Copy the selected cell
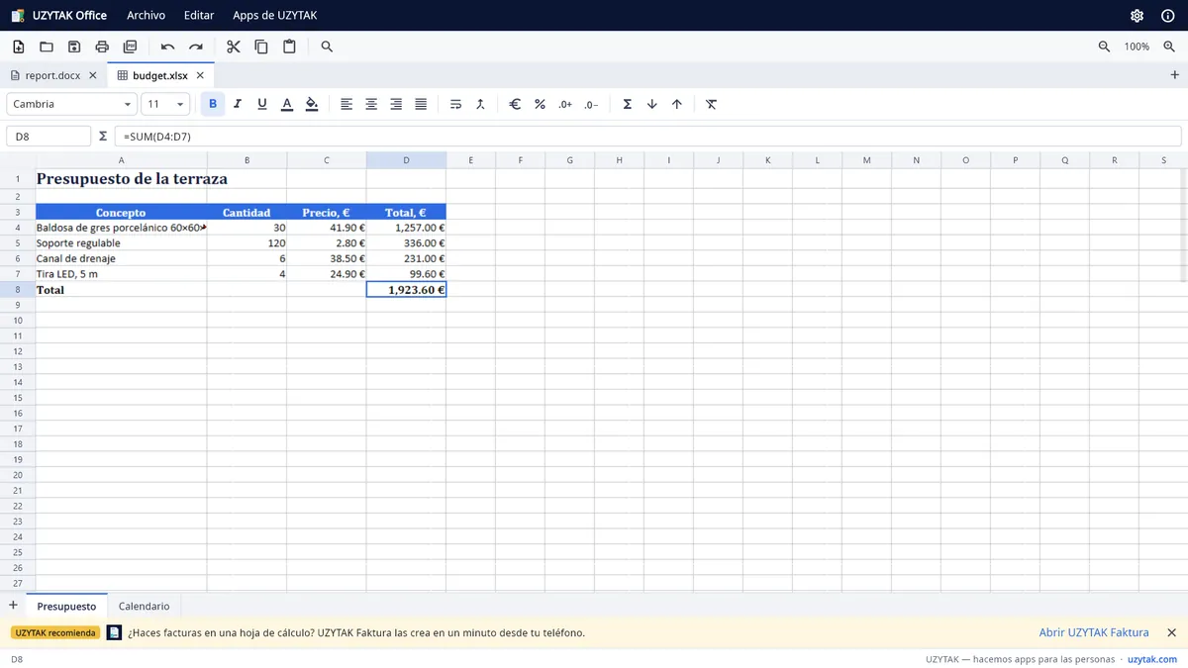Screen dimensions: 1188x668 261,47
